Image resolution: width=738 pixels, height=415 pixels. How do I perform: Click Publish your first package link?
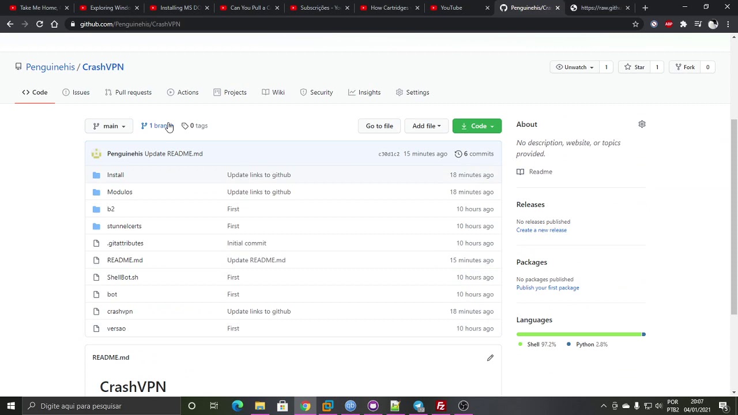[x=548, y=288]
